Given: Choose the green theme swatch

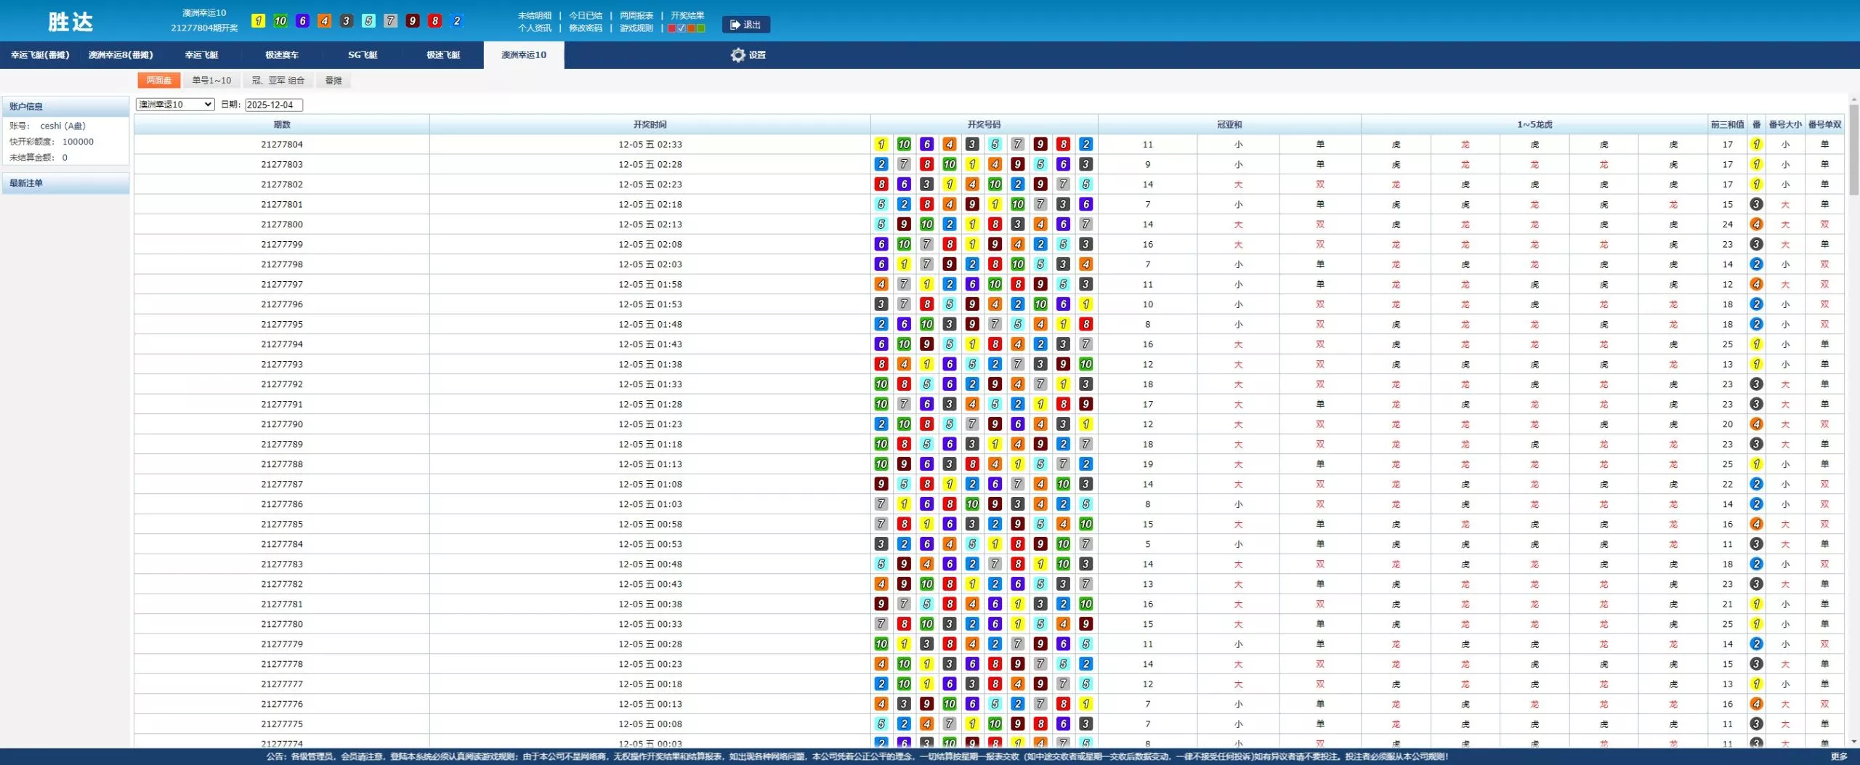Looking at the screenshot, I should (x=700, y=28).
